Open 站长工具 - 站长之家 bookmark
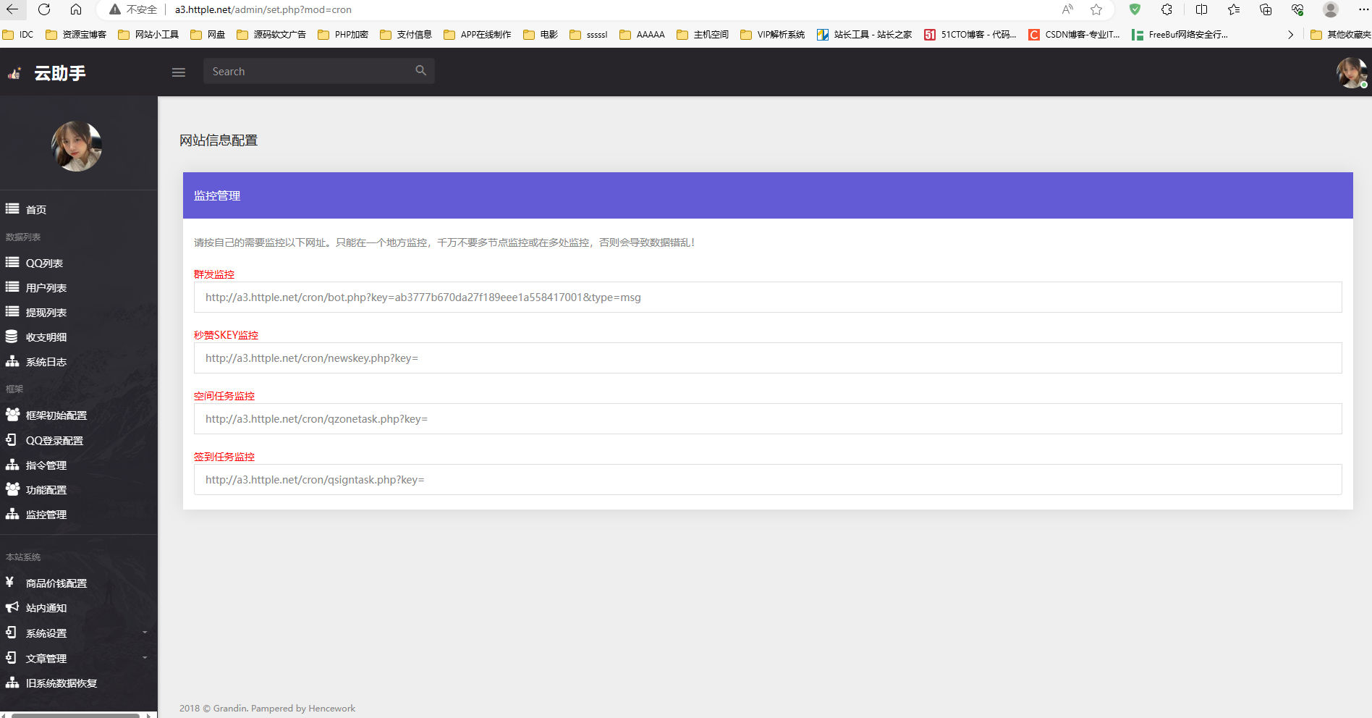 865,34
